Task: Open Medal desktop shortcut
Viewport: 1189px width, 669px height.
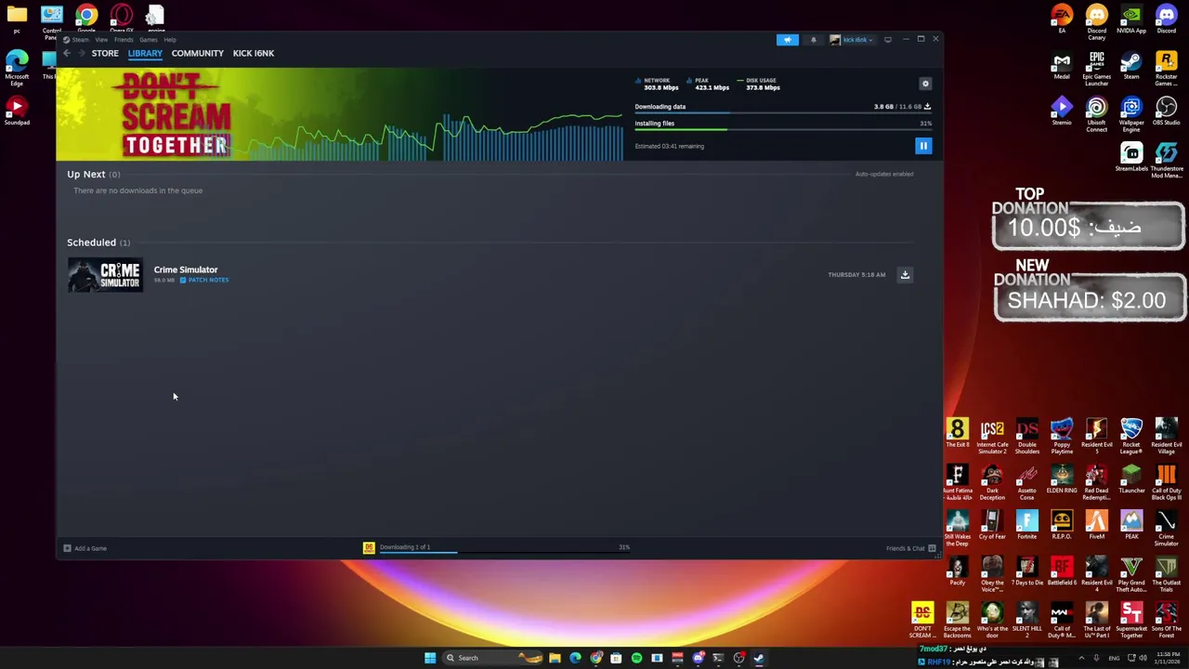Action: (x=1062, y=66)
